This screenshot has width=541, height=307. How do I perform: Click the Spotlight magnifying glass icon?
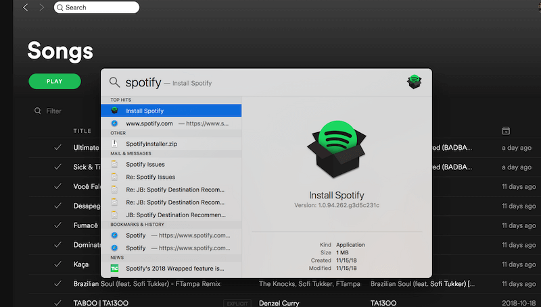[115, 82]
